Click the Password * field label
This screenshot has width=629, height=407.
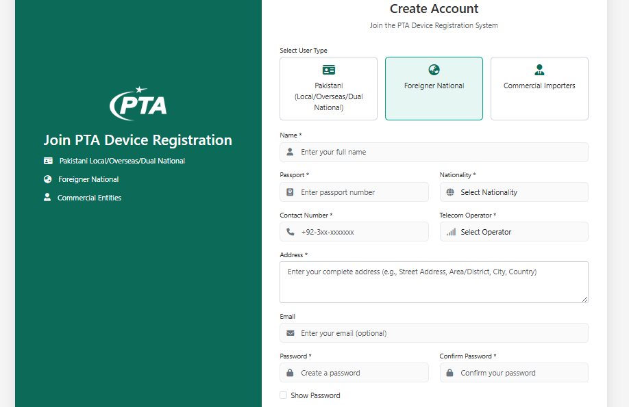tap(295, 356)
